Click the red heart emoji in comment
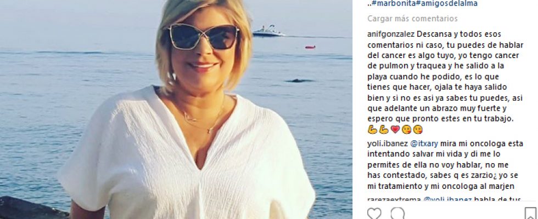The height and width of the screenshot is (219, 538). coord(395,130)
